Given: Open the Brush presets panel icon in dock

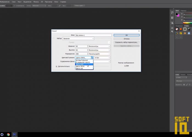Looking at the screenshot, I should (x=172, y=18).
